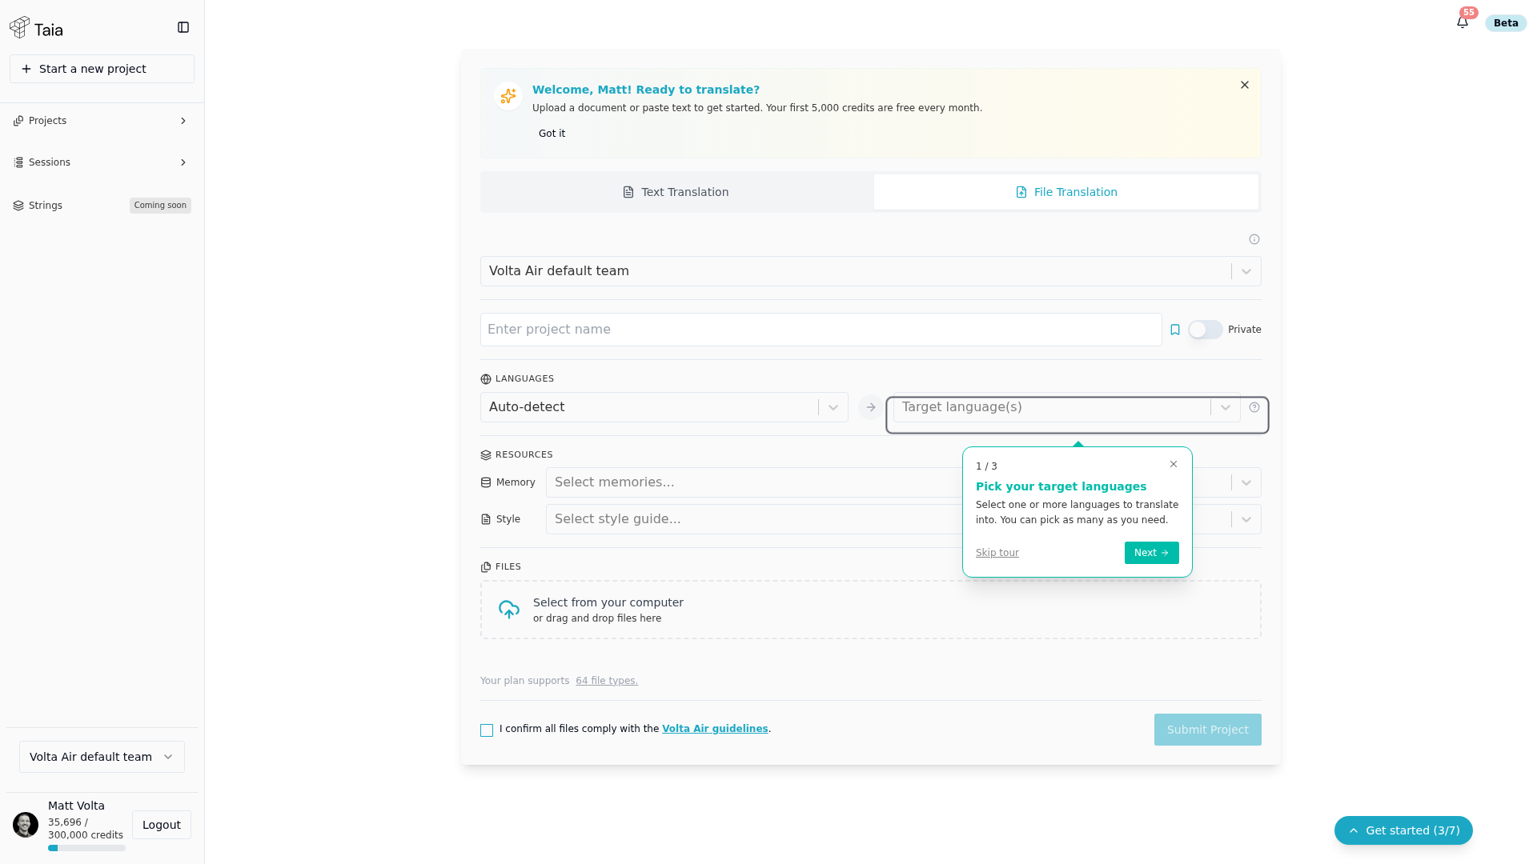The height and width of the screenshot is (864, 1537).
Task: Expand the Sessions section
Action: pyautogui.click(x=102, y=162)
